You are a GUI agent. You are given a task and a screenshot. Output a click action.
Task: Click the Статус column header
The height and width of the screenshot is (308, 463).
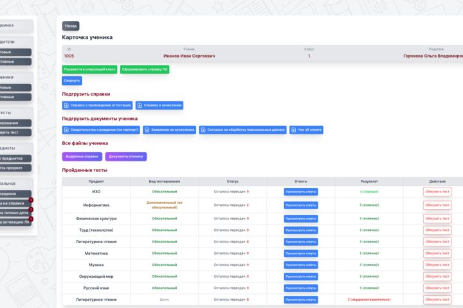233,182
